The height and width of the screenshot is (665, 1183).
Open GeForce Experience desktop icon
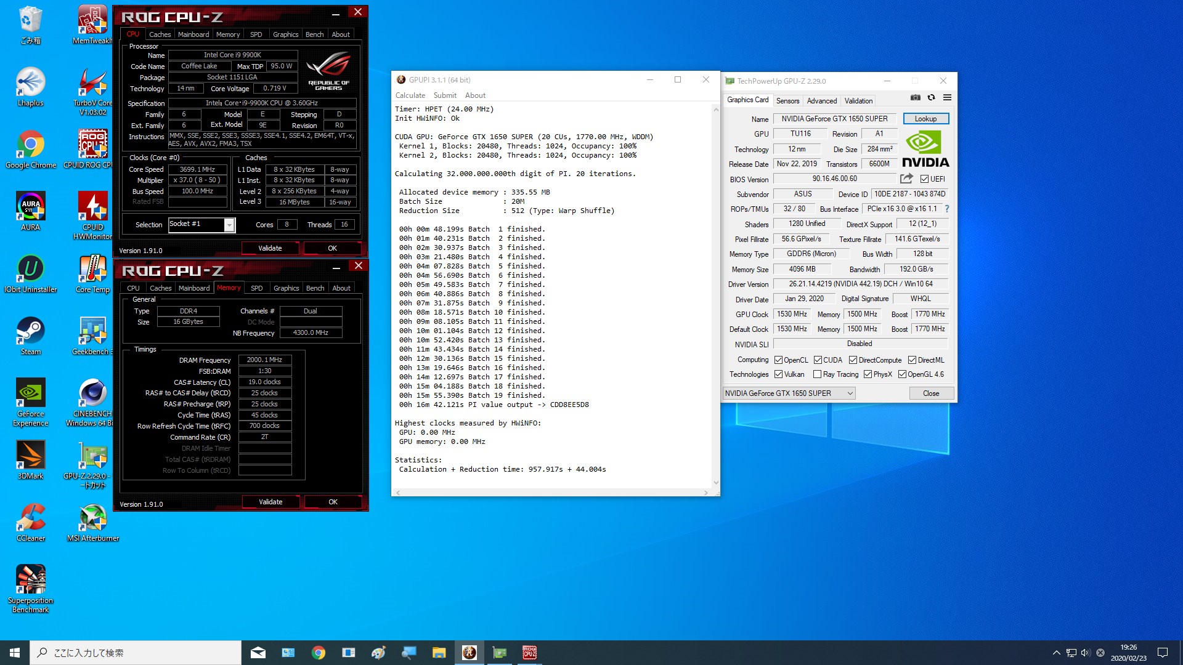(30, 402)
